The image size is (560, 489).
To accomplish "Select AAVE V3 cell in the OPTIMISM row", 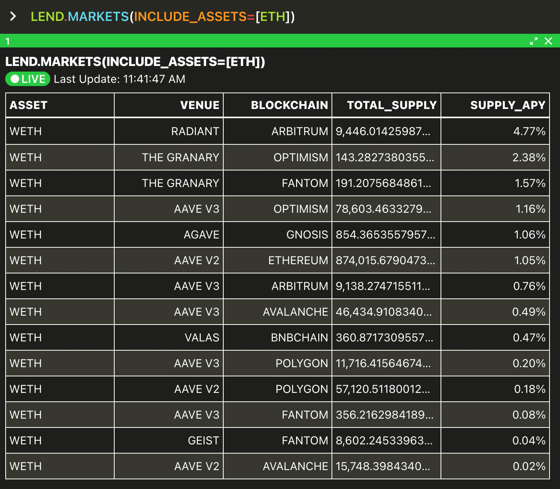I will pos(169,209).
